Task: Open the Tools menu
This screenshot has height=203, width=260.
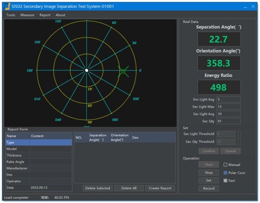Action: click(x=11, y=15)
